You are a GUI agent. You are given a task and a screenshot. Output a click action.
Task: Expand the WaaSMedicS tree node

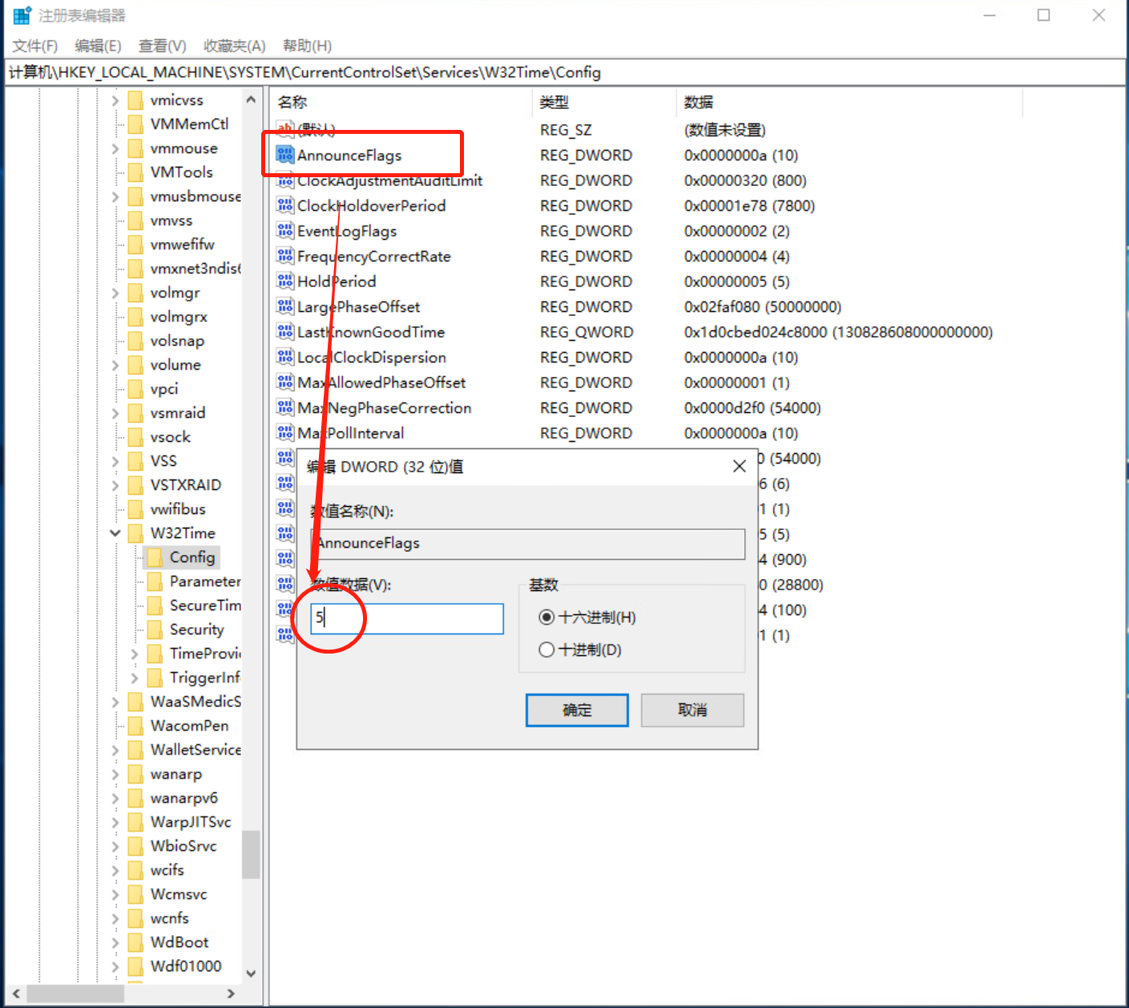point(115,702)
